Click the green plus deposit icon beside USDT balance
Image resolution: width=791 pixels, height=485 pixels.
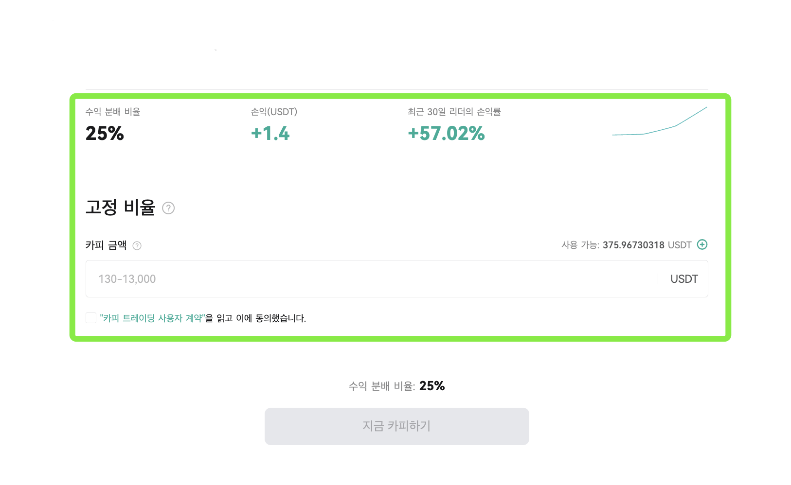click(702, 245)
